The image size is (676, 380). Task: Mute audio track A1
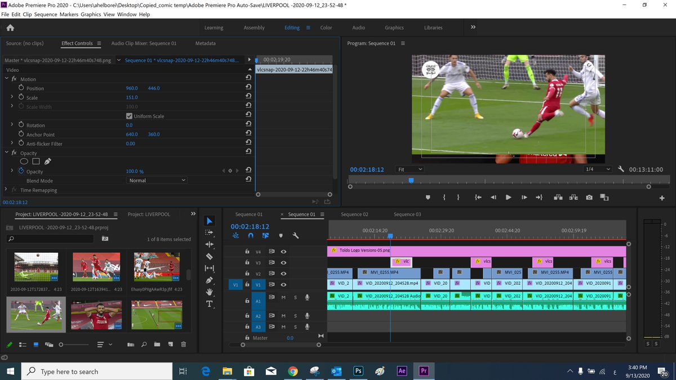pos(283,297)
